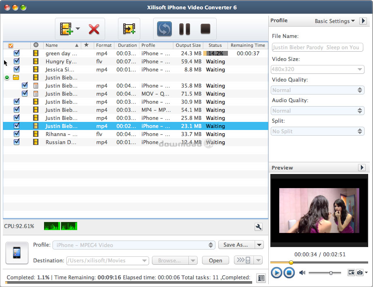Open the log list icon in the status bar
The image size is (373, 287).
click(x=261, y=278)
